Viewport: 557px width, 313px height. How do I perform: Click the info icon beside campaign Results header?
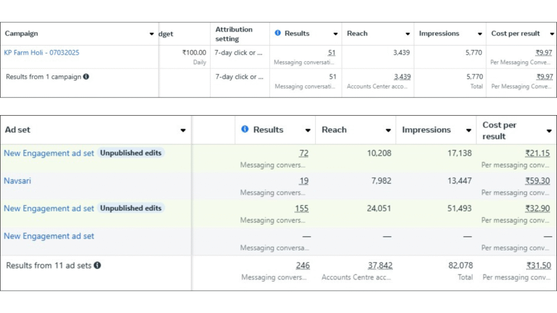[278, 33]
